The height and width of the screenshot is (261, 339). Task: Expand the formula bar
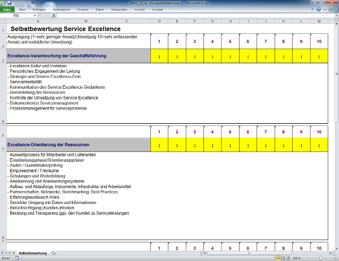coord(335,16)
